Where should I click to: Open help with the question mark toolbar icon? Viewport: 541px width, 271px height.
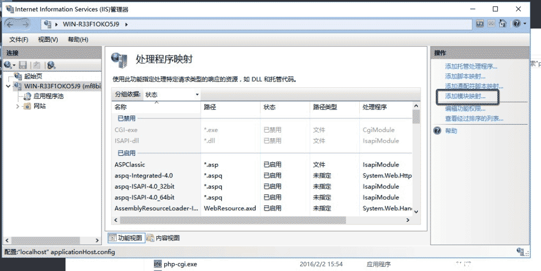pyautogui.click(x=517, y=23)
